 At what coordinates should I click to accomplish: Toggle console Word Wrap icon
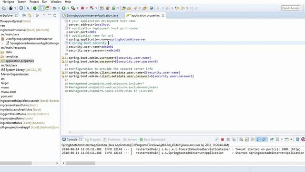(x=253, y=140)
